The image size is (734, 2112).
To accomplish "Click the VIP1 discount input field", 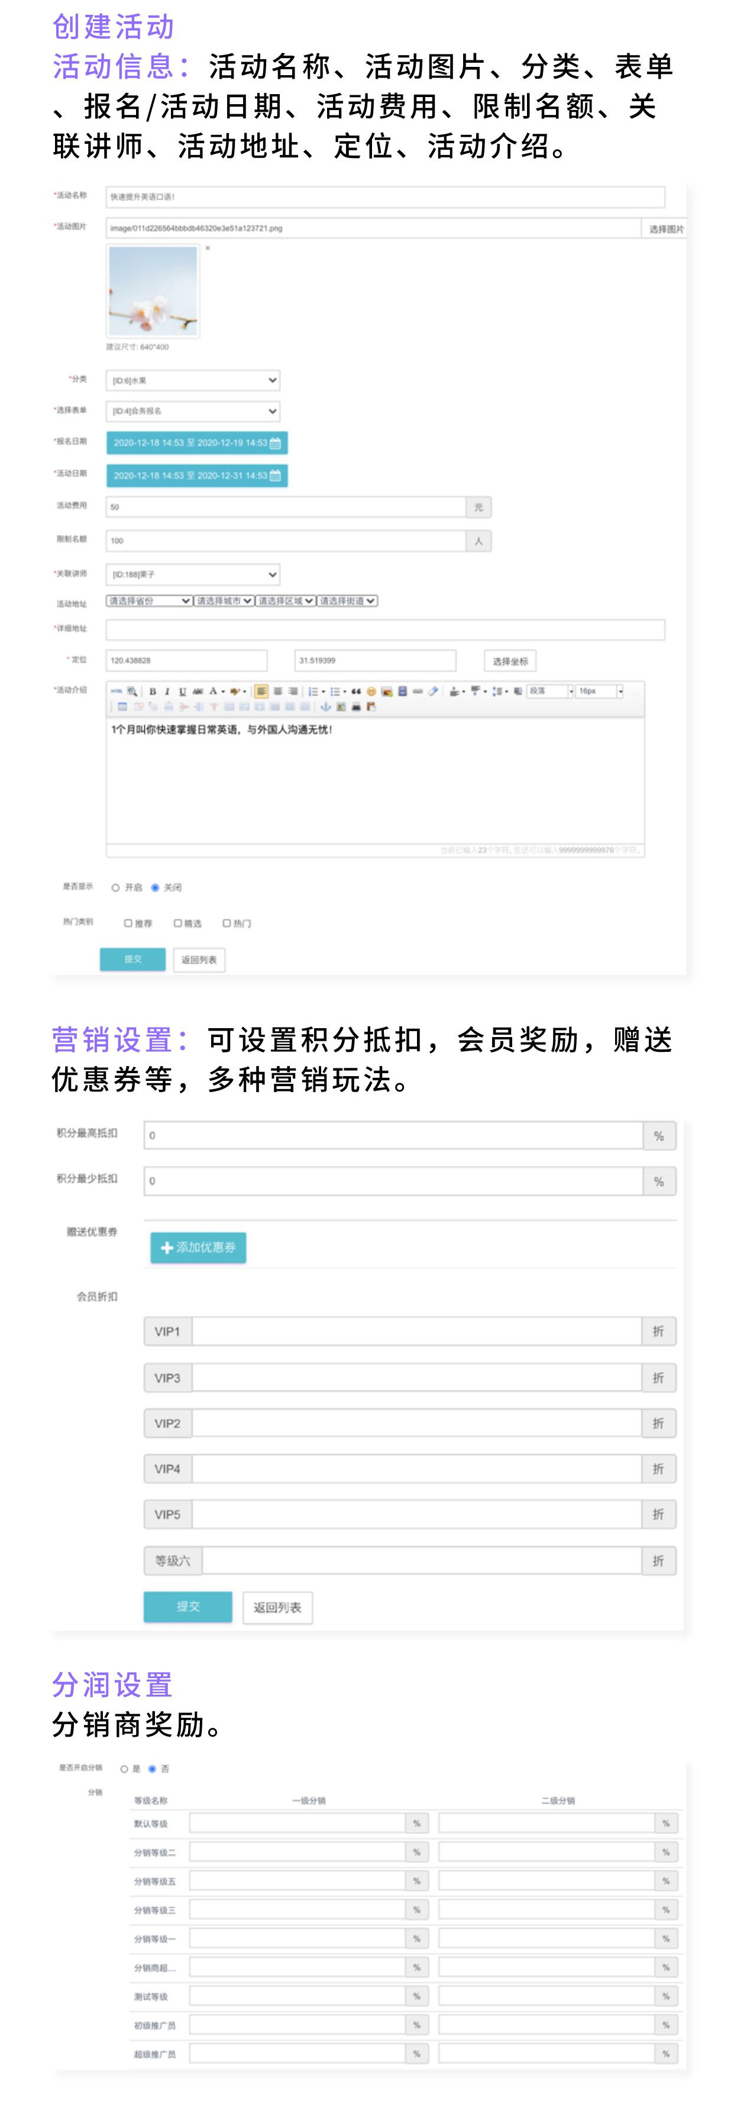I will click(x=416, y=1331).
